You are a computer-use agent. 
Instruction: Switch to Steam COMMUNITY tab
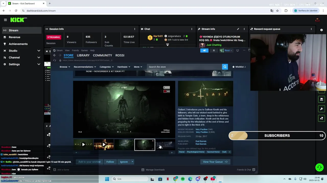[102, 55]
